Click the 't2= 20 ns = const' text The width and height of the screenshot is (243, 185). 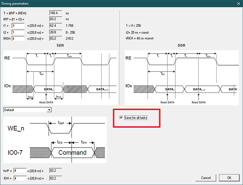137,32
